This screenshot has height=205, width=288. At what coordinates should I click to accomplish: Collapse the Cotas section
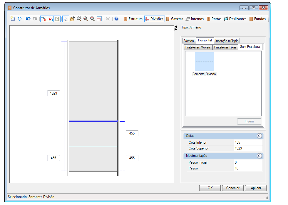point(259,136)
